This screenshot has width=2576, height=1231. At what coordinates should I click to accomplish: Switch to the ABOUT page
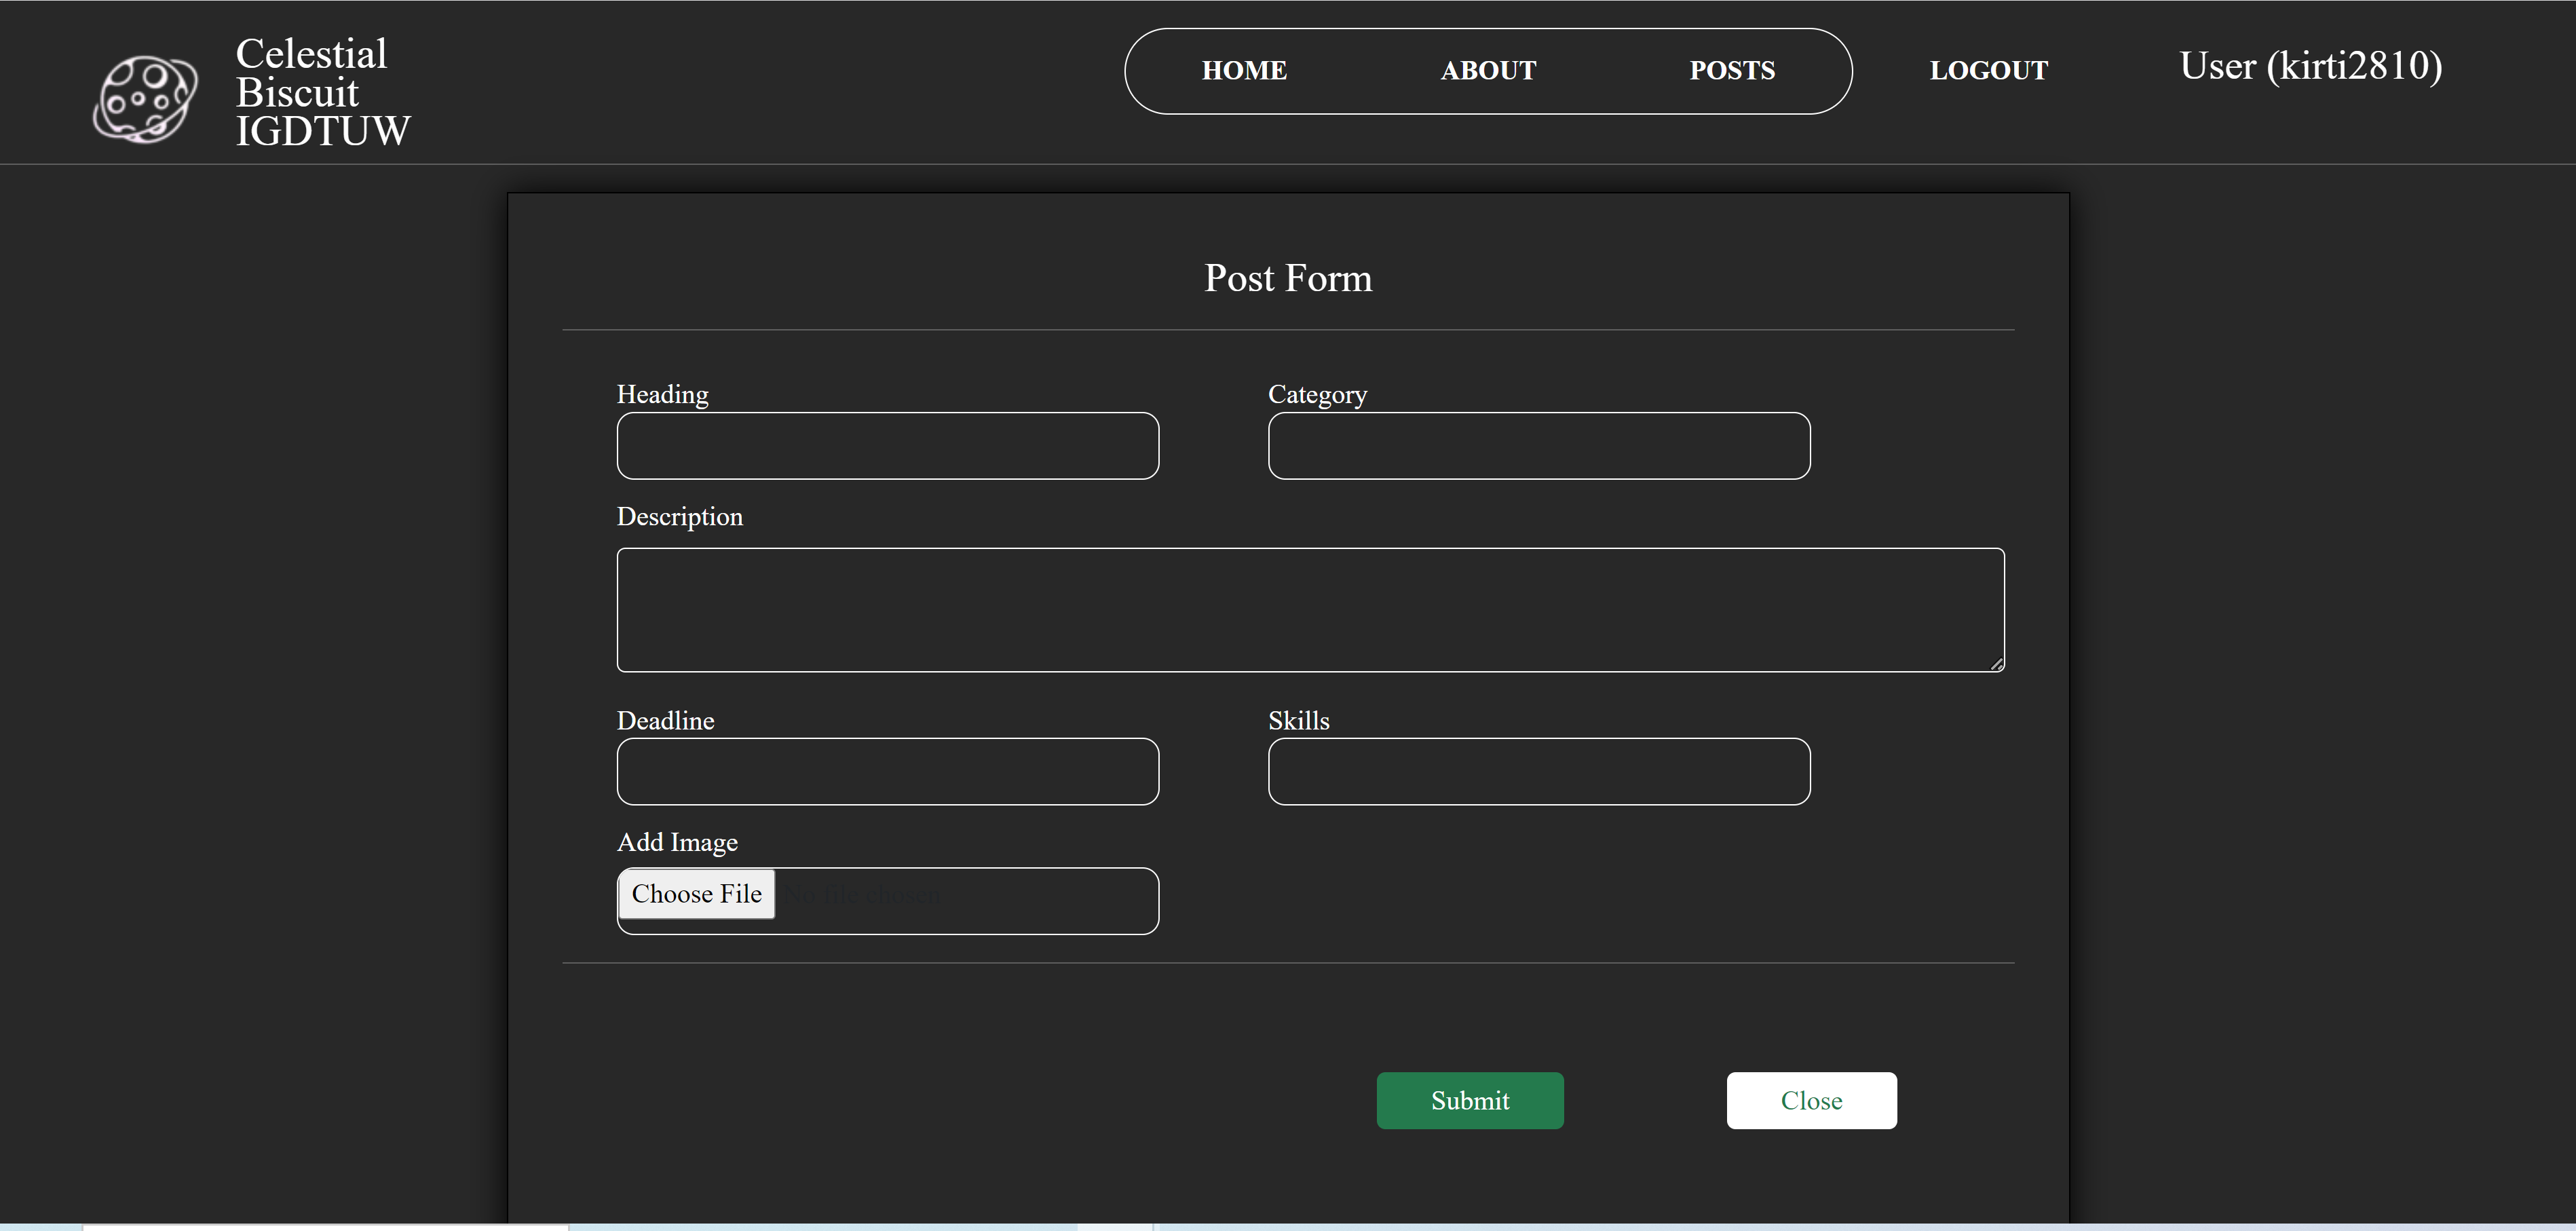point(1488,70)
